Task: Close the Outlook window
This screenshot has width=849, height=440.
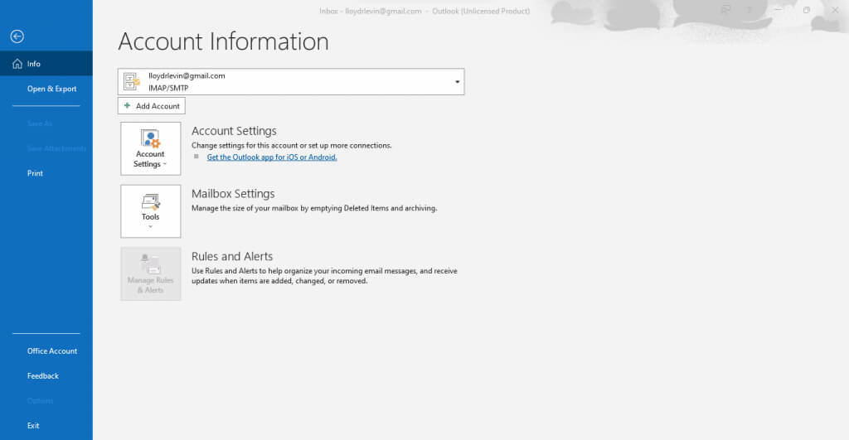Action: click(x=835, y=10)
